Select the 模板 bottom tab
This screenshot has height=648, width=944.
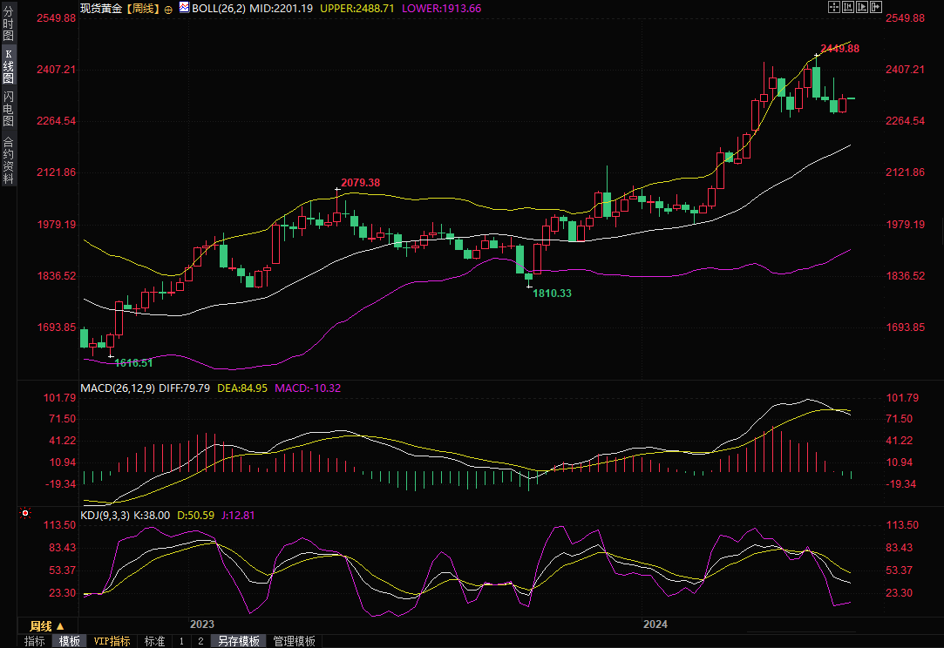69,641
